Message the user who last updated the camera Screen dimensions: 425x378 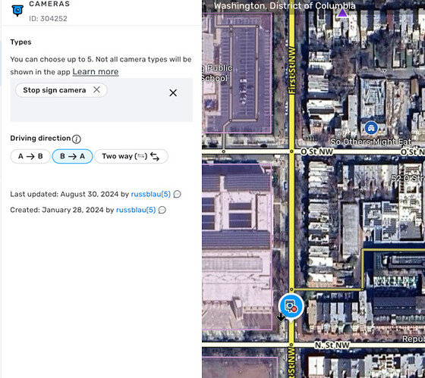point(177,194)
